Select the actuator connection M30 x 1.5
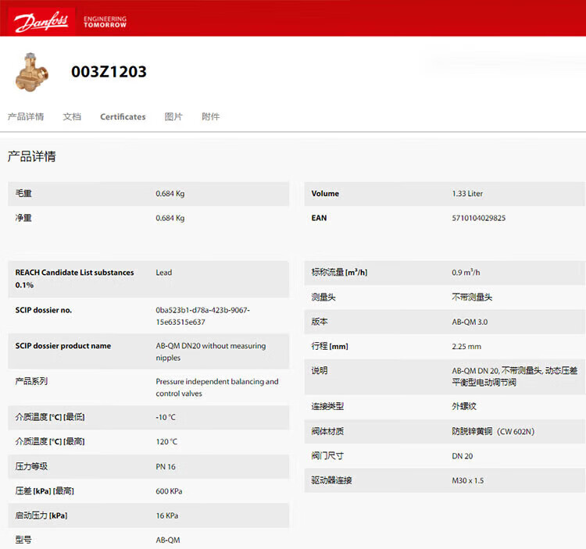This screenshot has width=586, height=549. point(467,480)
